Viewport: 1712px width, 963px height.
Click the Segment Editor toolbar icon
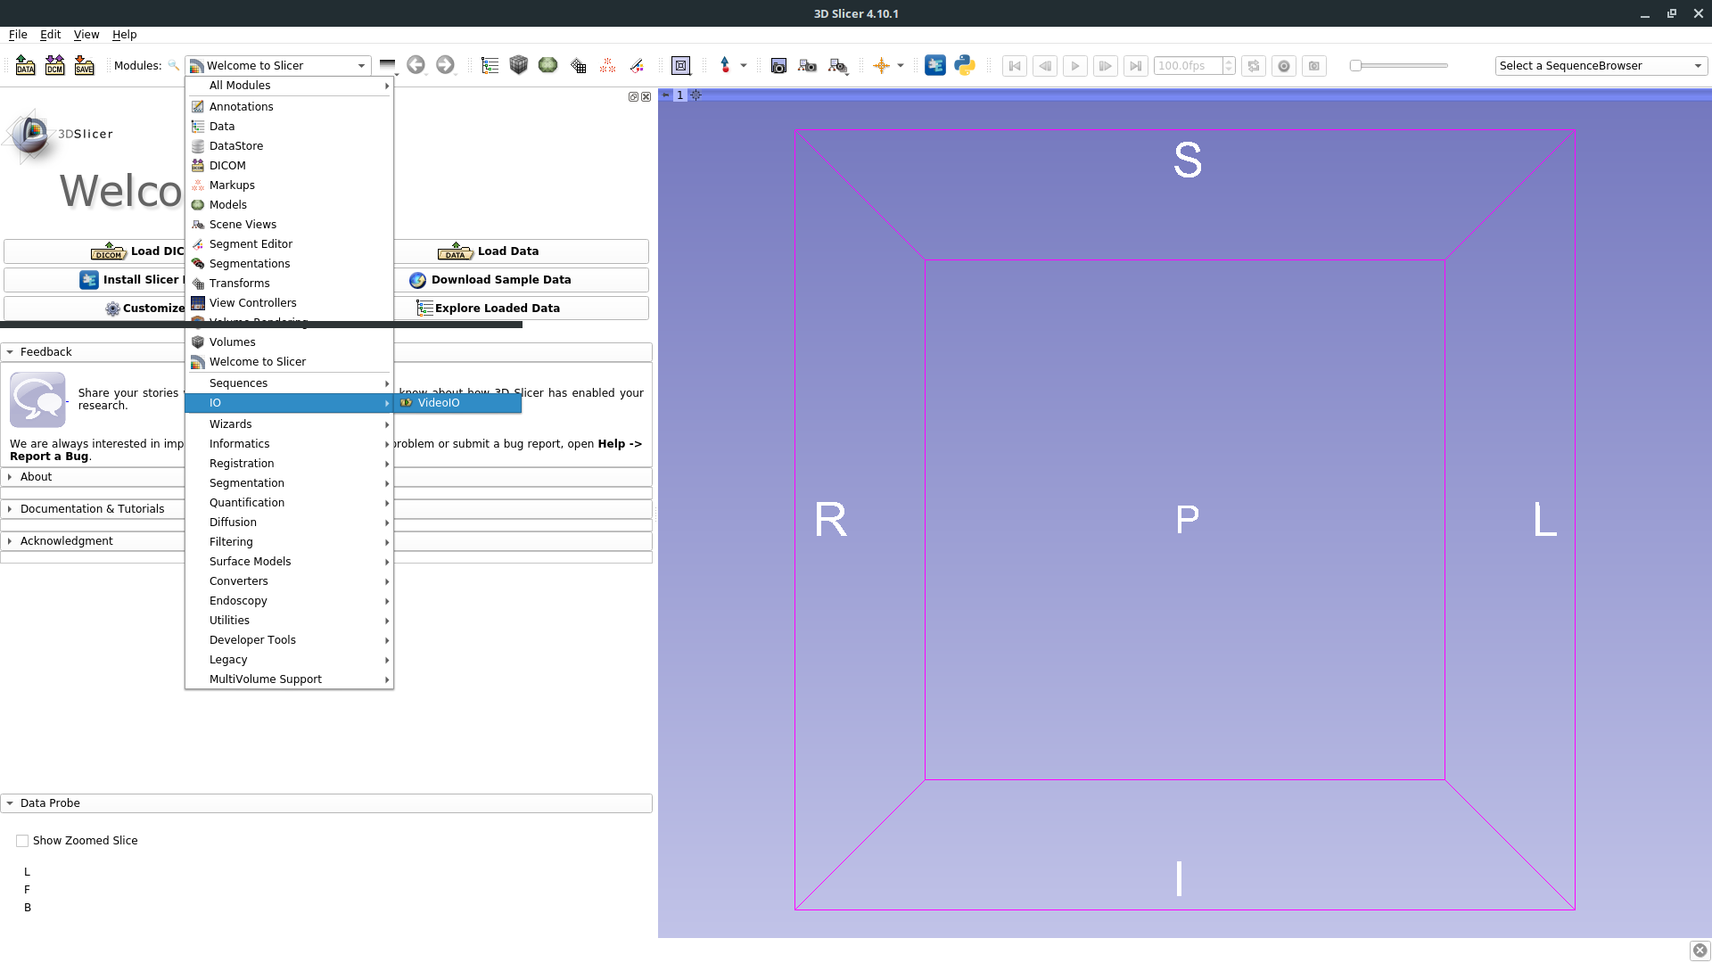(x=637, y=65)
